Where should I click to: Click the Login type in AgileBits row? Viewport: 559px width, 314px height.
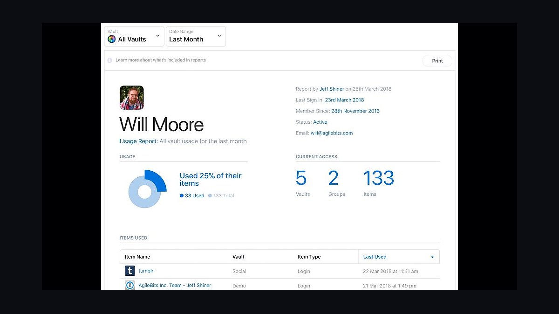304,286
